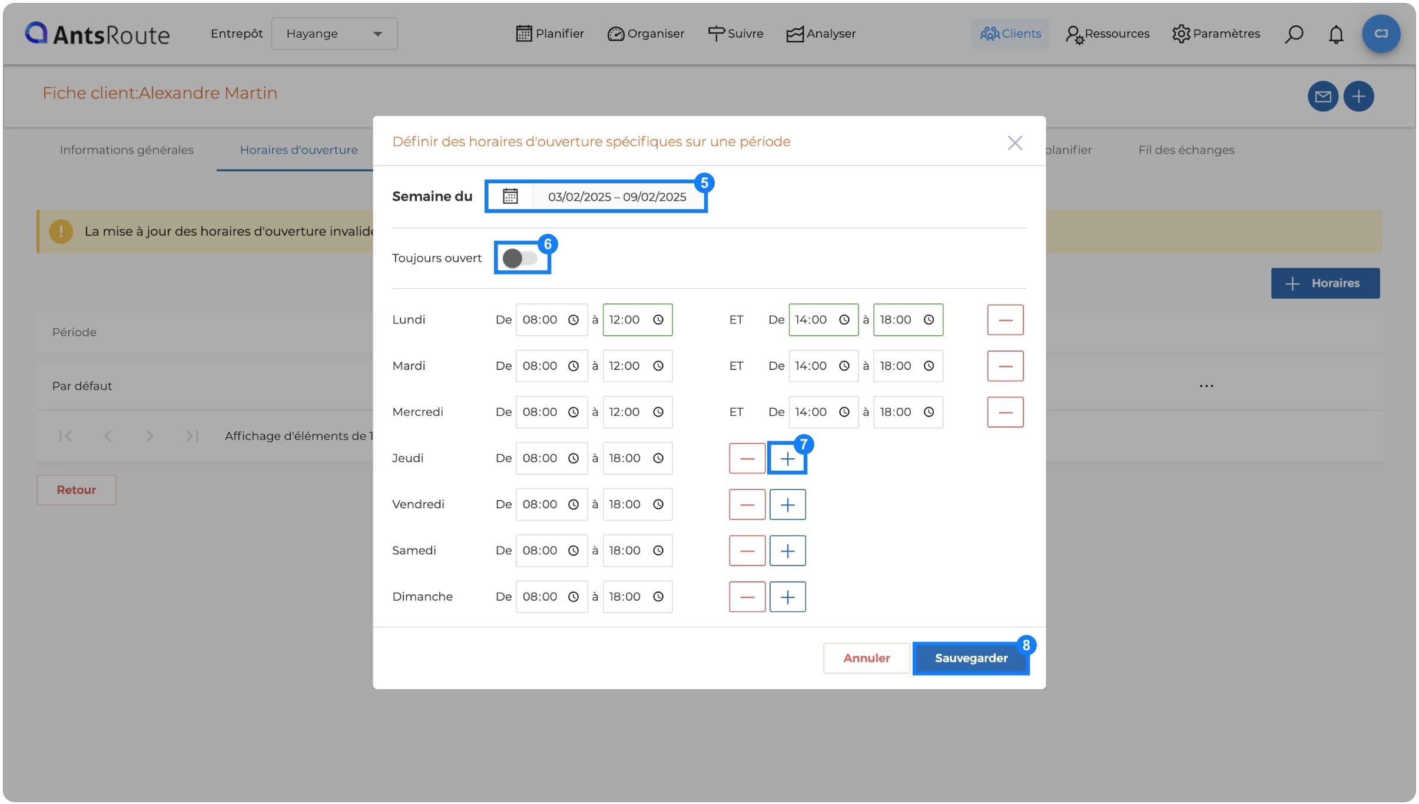Click minus button on Samedi row
The width and height of the screenshot is (1419, 804).
tap(747, 551)
